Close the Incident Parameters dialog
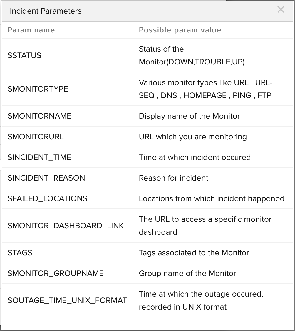The height and width of the screenshot is (331, 295). pos(281,10)
